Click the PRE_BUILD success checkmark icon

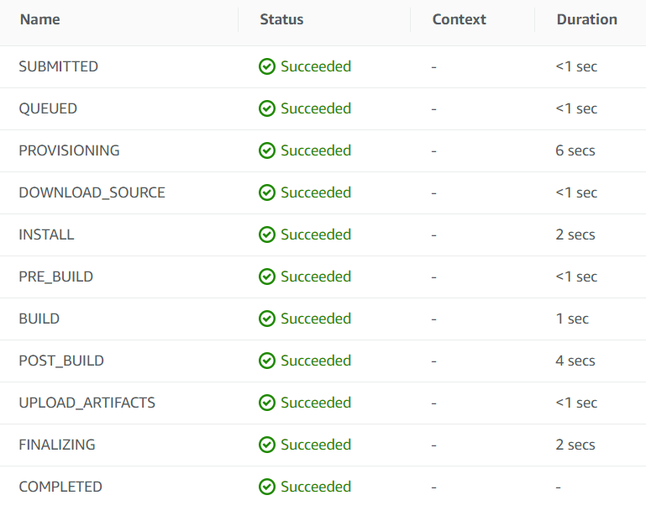pyautogui.click(x=267, y=277)
